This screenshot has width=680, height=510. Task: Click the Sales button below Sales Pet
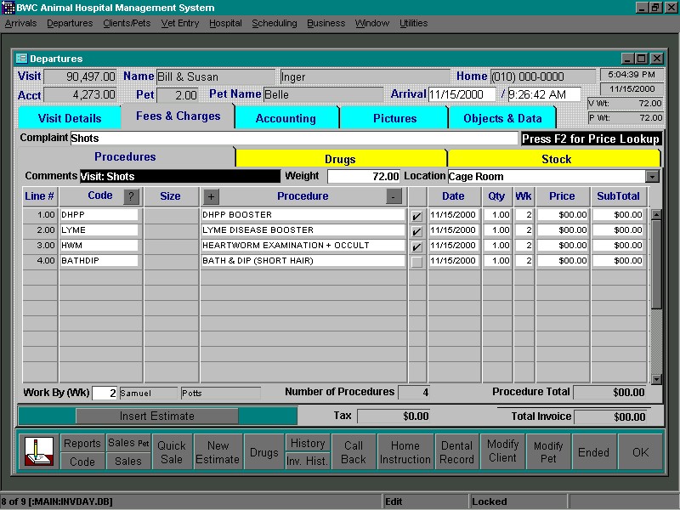[x=128, y=462]
